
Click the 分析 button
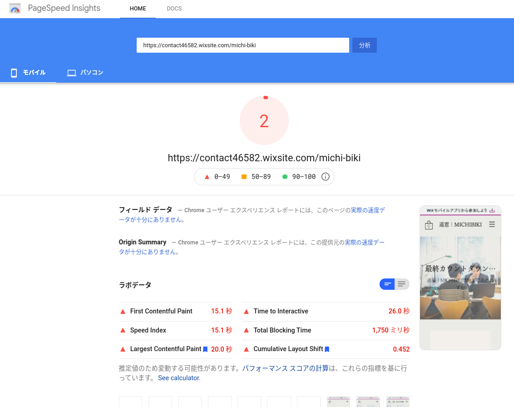pyautogui.click(x=365, y=45)
